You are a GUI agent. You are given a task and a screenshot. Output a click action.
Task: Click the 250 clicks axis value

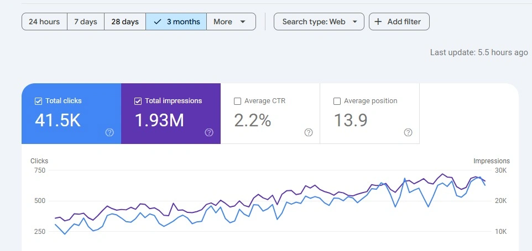coord(40,232)
